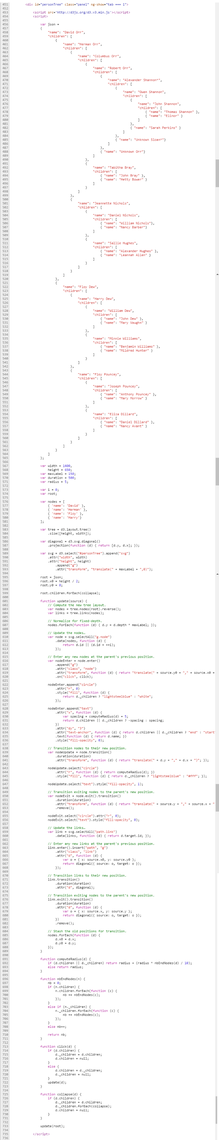Click the "Benjamin Williams" entry
The width and height of the screenshot is (219, 1140).
pyautogui.click(x=131, y=347)
